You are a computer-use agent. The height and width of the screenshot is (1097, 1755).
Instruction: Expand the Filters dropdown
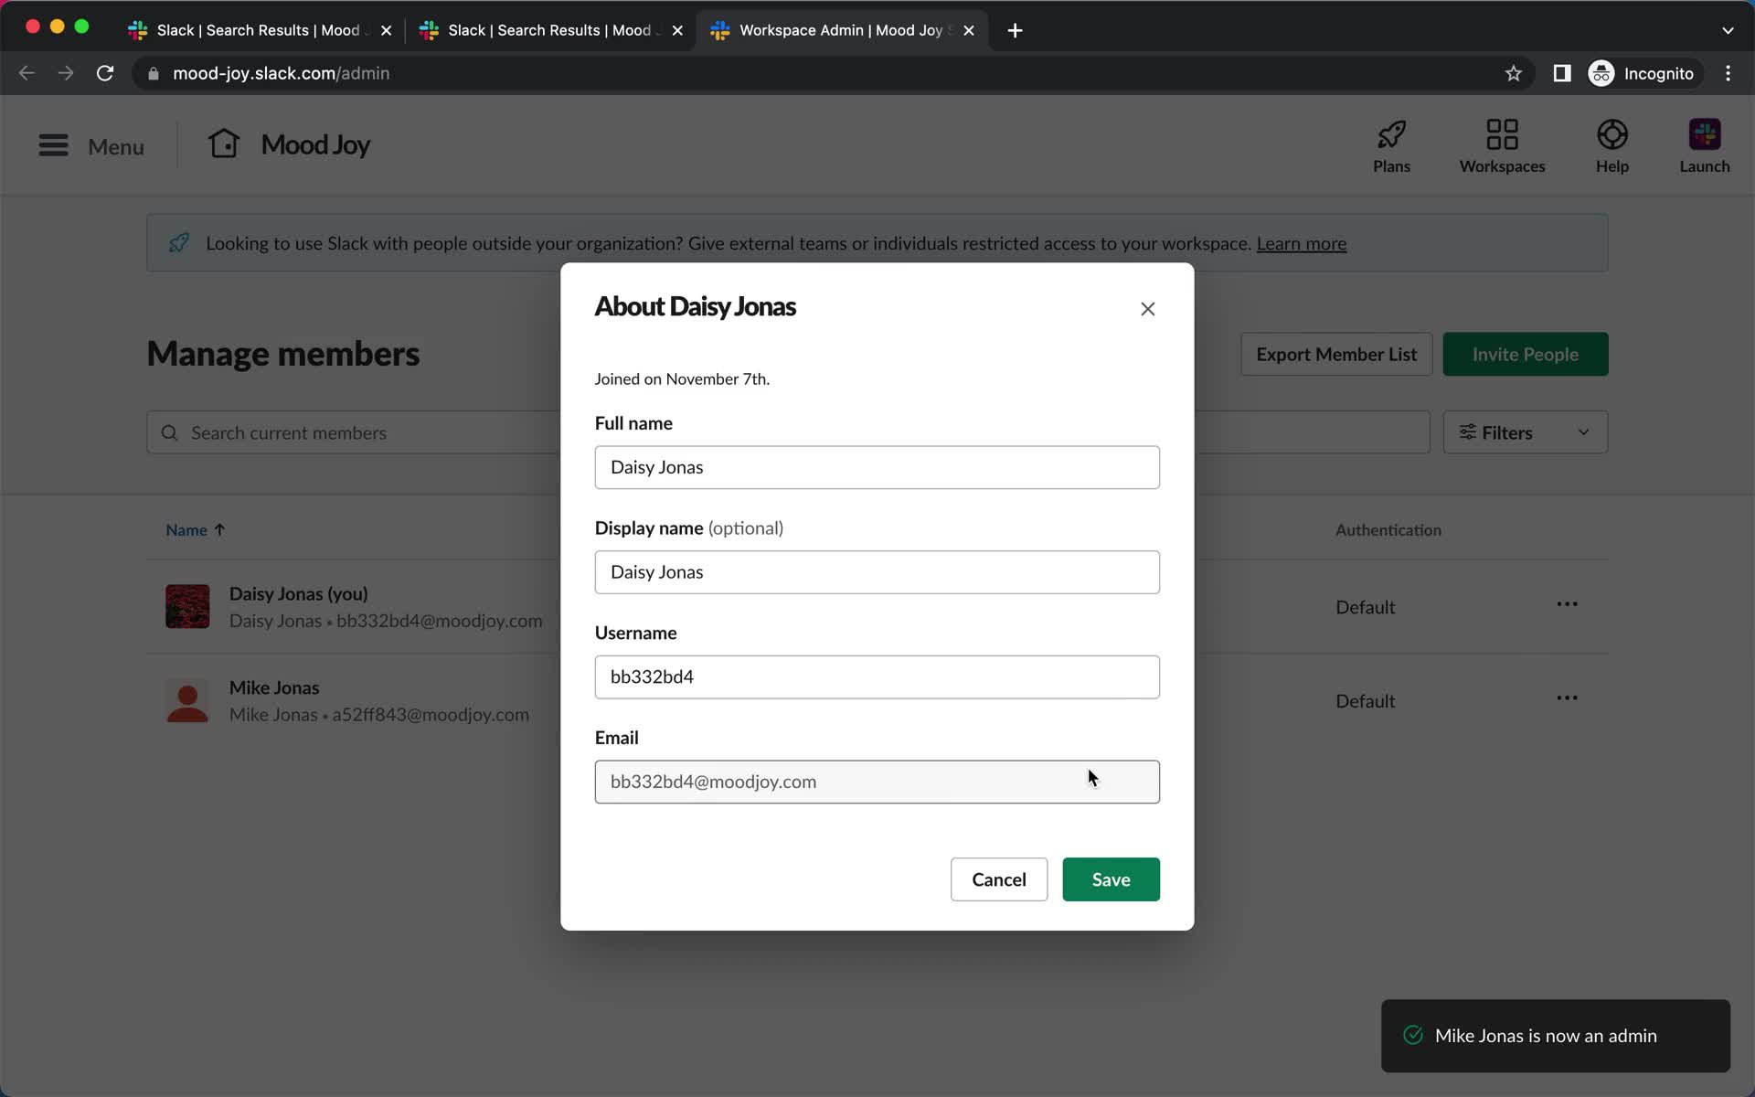pyautogui.click(x=1525, y=432)
